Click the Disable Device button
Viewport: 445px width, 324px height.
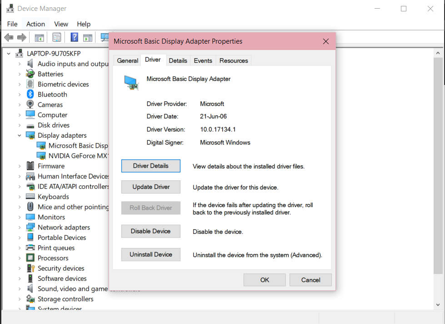pyautogui.click(x=151, y=231)
